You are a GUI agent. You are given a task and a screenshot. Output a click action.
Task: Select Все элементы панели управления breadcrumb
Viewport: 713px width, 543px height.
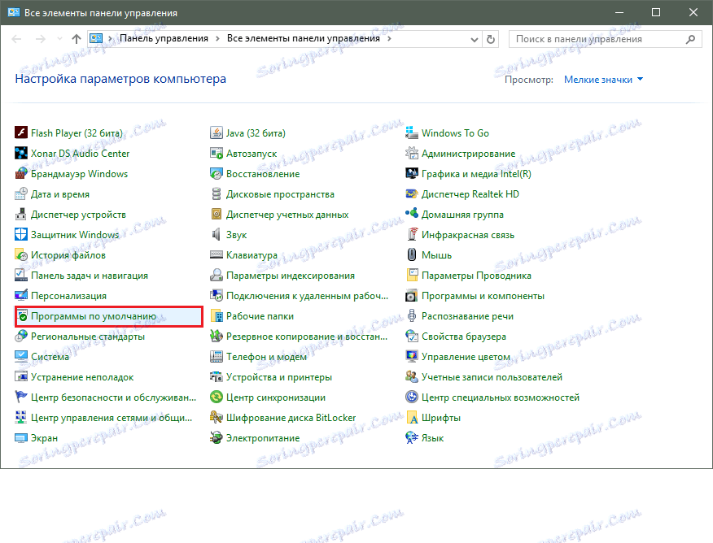pyautogui.click(x=304, y=38)
